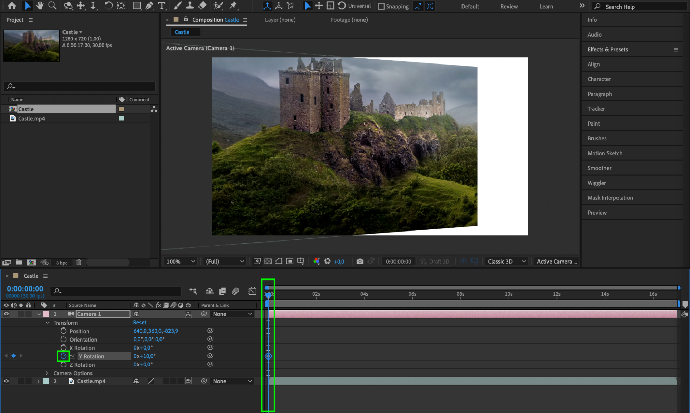
Task: Click Reset next to Transform
Action: point(139,322)
